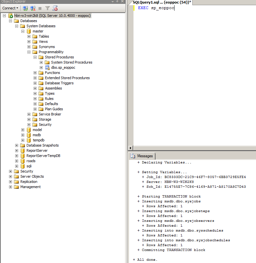Select the Management node in tree
Viewport: 256px width, 263px height.
click(30, 187)
